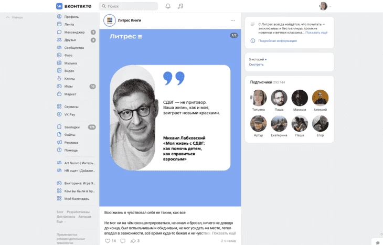Click the Маркет bag icon
Viewport: 383px width, 245px height.
click(x=59, y=94)
